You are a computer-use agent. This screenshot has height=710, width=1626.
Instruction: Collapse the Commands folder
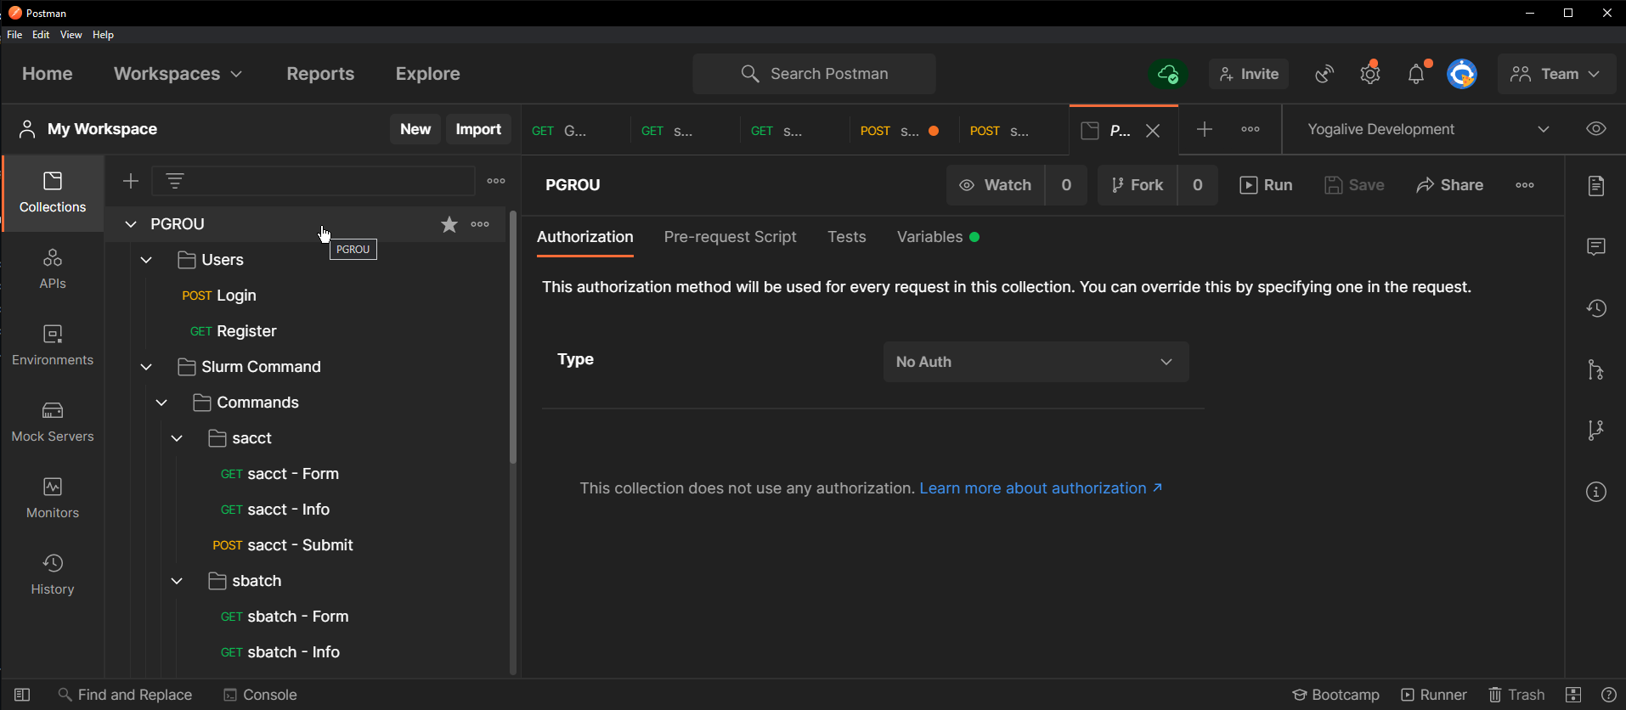tap(161, 403)
